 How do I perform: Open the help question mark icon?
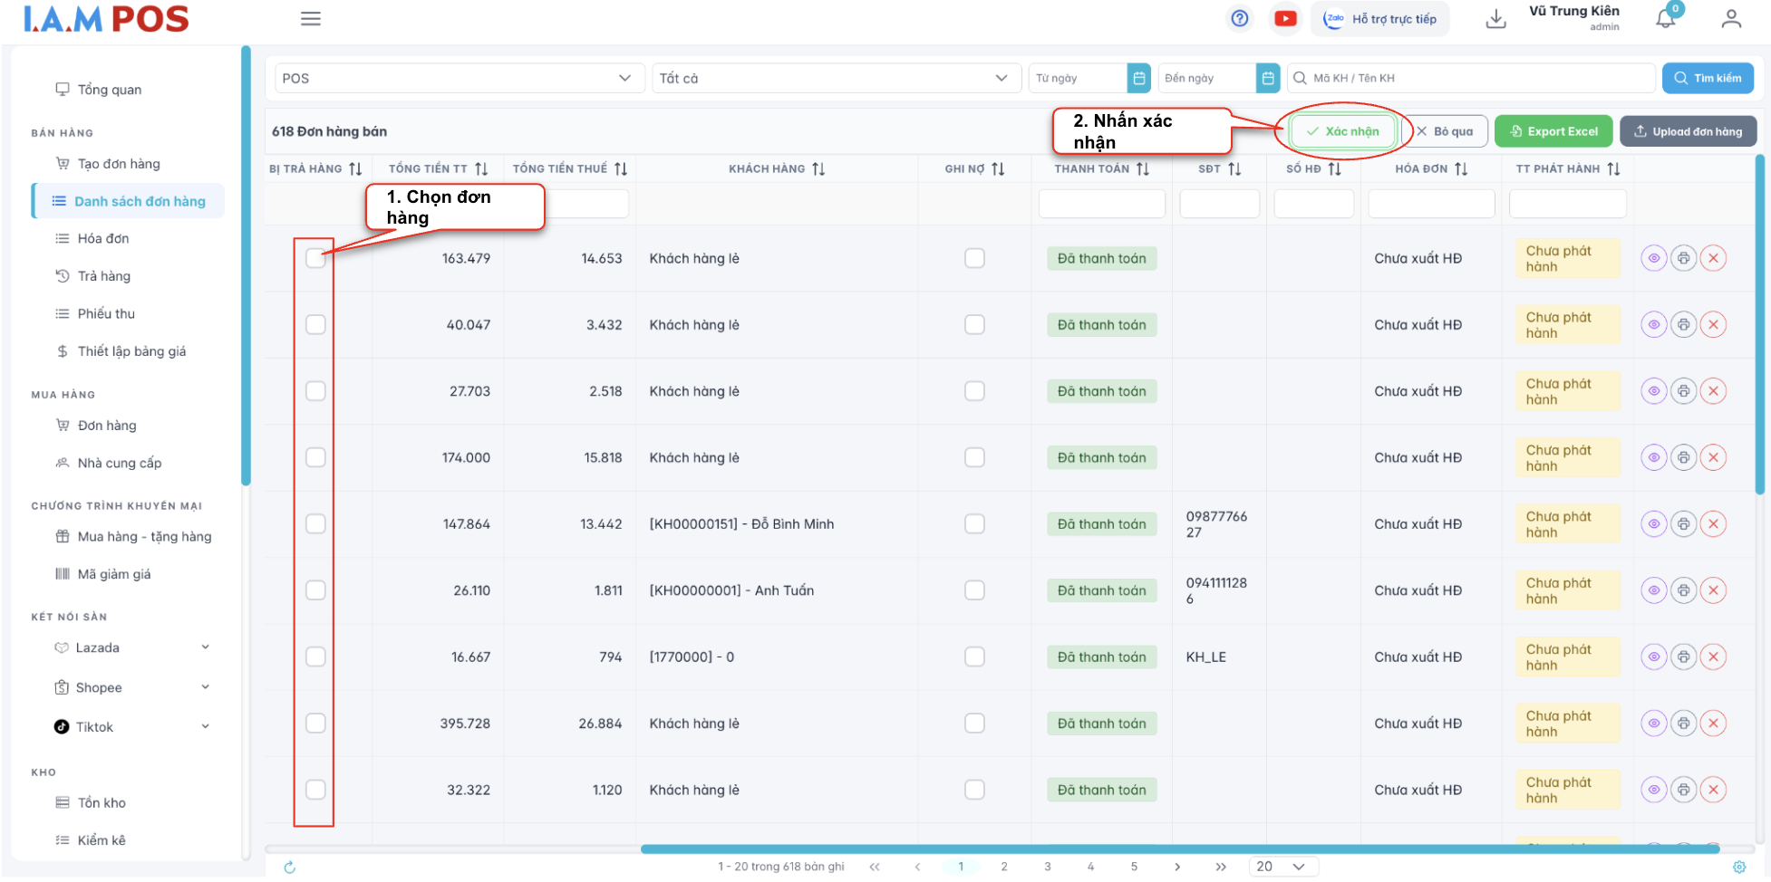click(1239, 19)
